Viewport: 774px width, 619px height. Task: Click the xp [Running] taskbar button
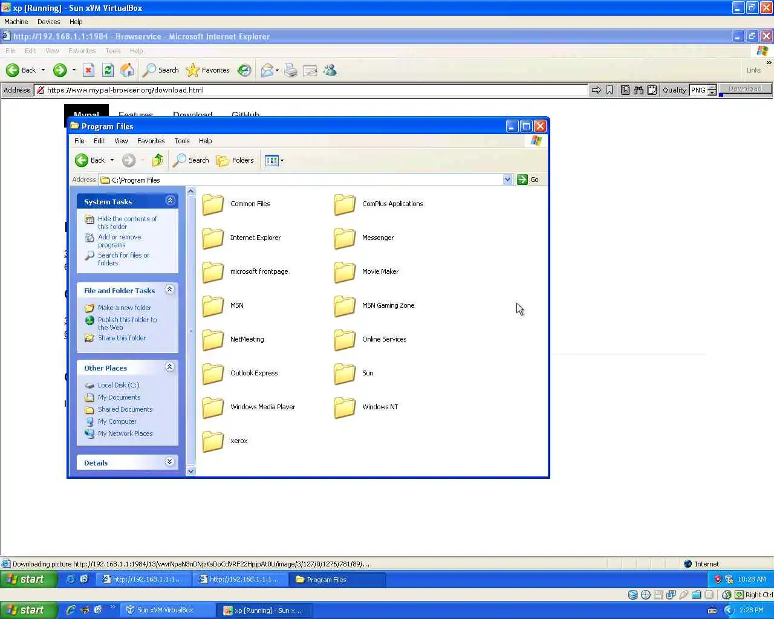pyautogui.click(x=265, y=610)
